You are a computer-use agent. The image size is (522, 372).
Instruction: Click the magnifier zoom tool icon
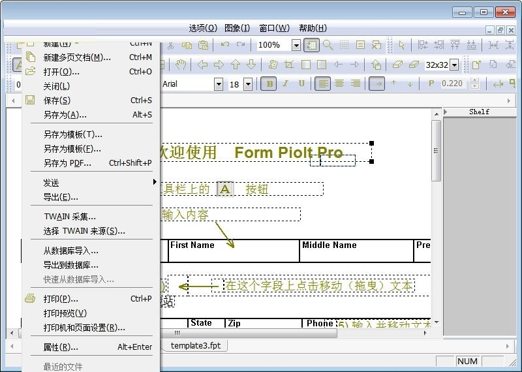328,45
